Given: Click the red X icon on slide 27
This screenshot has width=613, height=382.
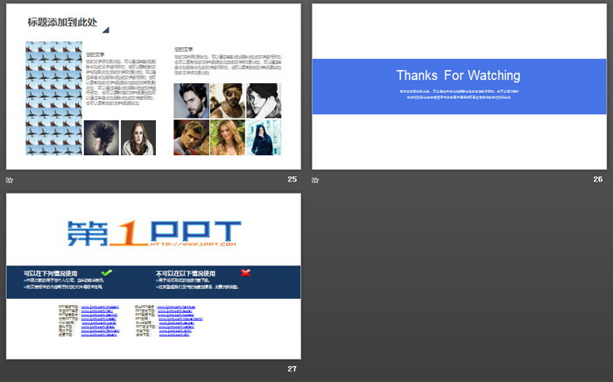Looking at the screenshot, I should coord(245,273).
